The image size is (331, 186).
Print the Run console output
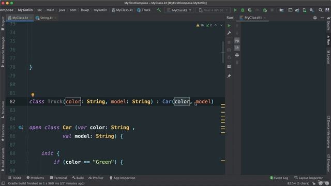pyautogui.click(x=237, y=55)
